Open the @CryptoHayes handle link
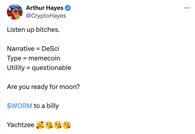 click(46, 16)
